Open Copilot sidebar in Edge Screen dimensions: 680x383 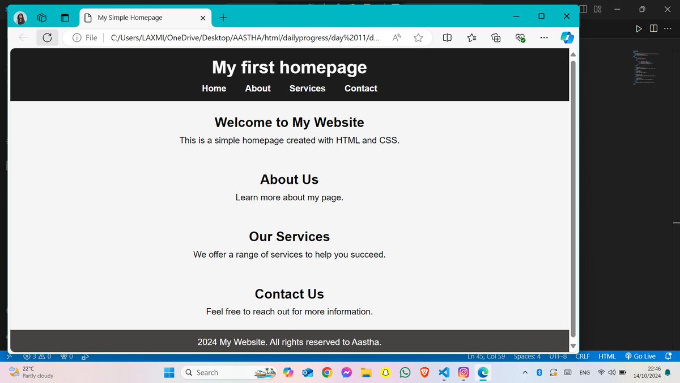567,37
